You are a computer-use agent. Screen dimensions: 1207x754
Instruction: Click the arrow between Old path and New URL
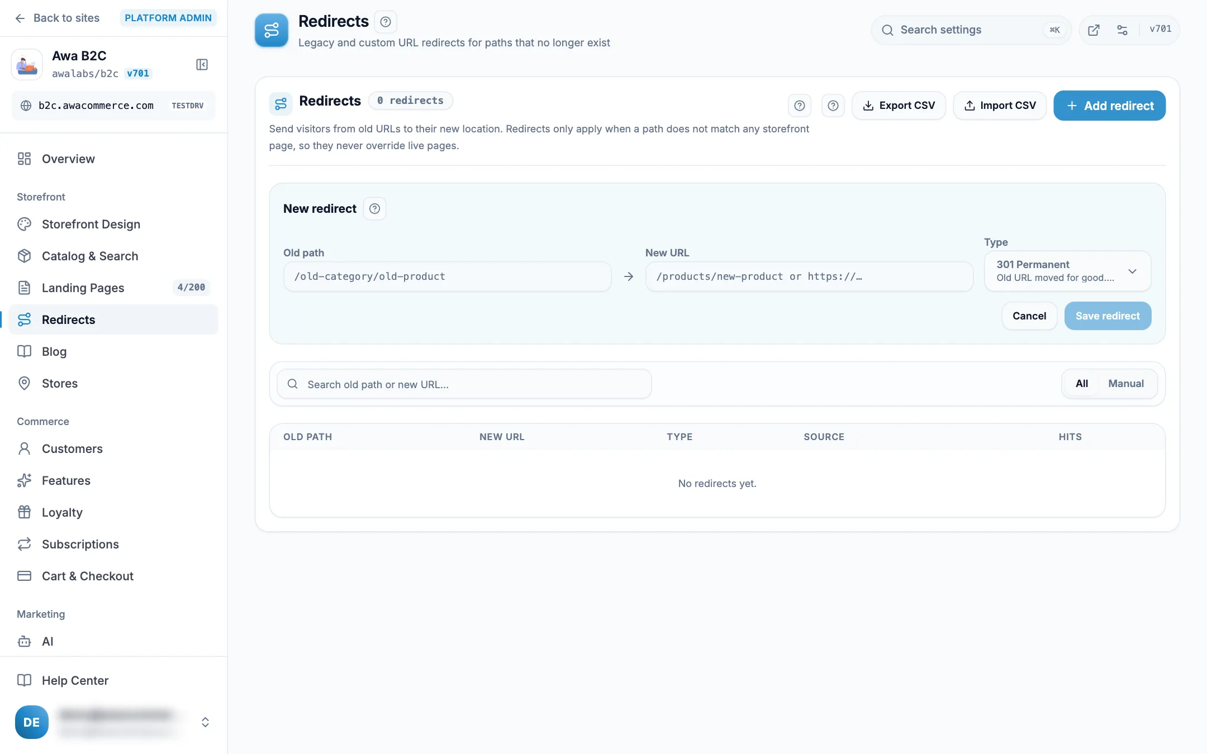click(x=629, y=276)
